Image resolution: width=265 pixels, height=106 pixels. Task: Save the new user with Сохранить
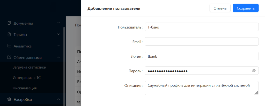click(x=246, y=8)
